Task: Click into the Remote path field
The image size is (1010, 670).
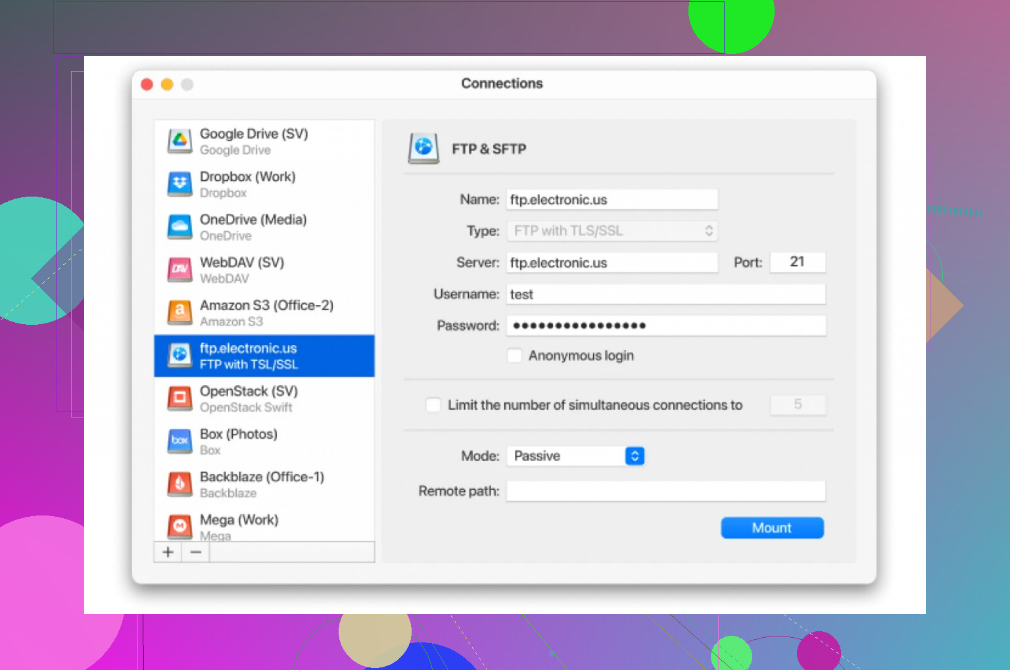Action: coord(665,491)
